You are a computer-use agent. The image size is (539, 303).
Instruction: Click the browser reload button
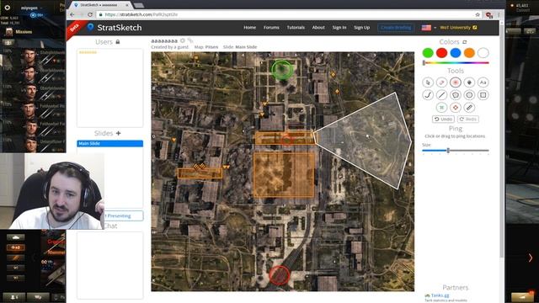(x=90, y=14)
